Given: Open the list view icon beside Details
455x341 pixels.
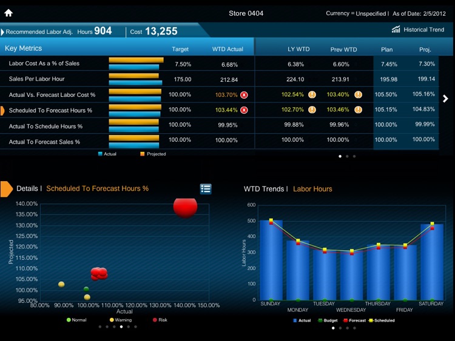Looking at the screenshot, I should pos(206,189).
